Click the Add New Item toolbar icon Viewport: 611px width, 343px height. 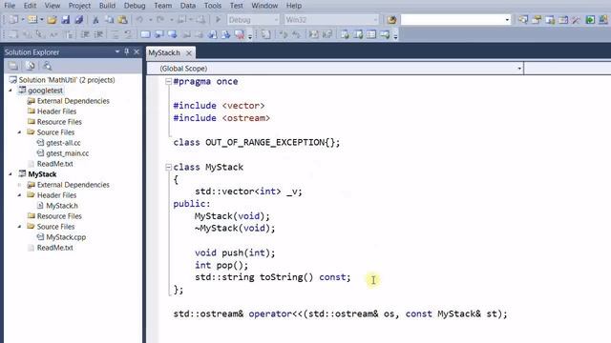coord(32,19)
